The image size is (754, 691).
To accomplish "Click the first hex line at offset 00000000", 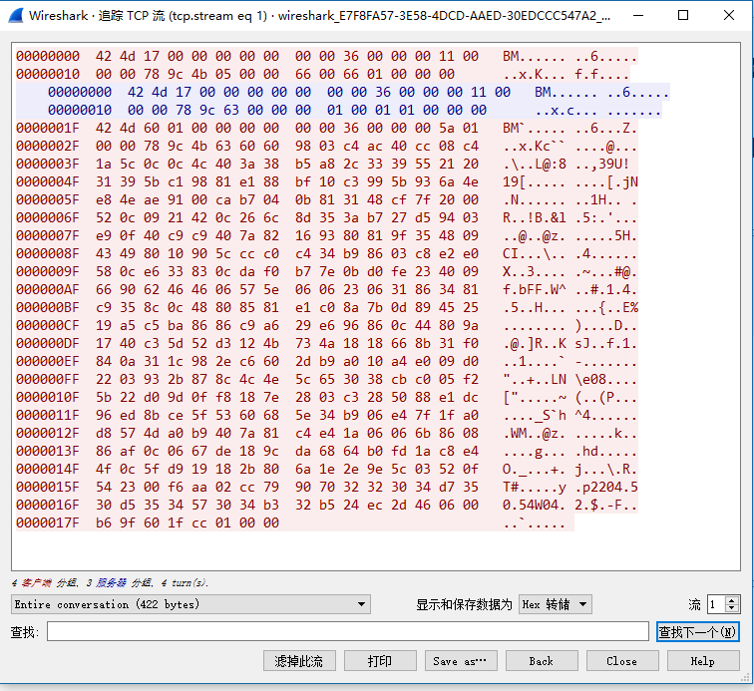I will (249, 57).
